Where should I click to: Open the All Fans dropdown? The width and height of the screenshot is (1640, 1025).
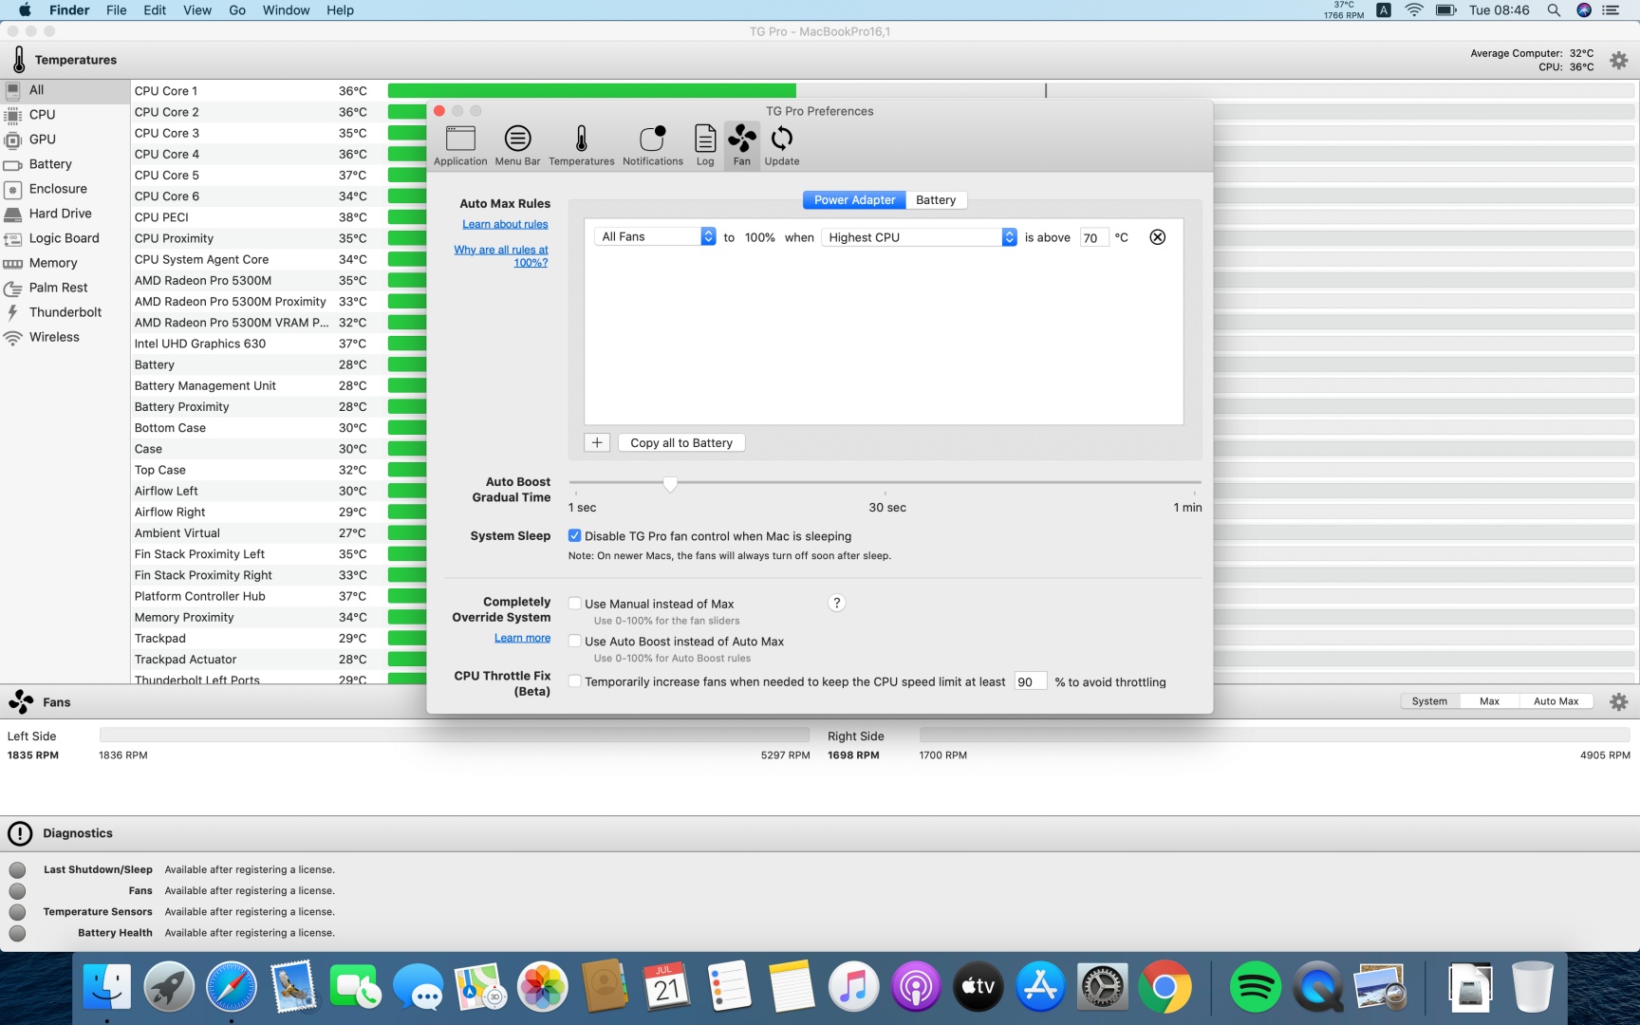656,237
